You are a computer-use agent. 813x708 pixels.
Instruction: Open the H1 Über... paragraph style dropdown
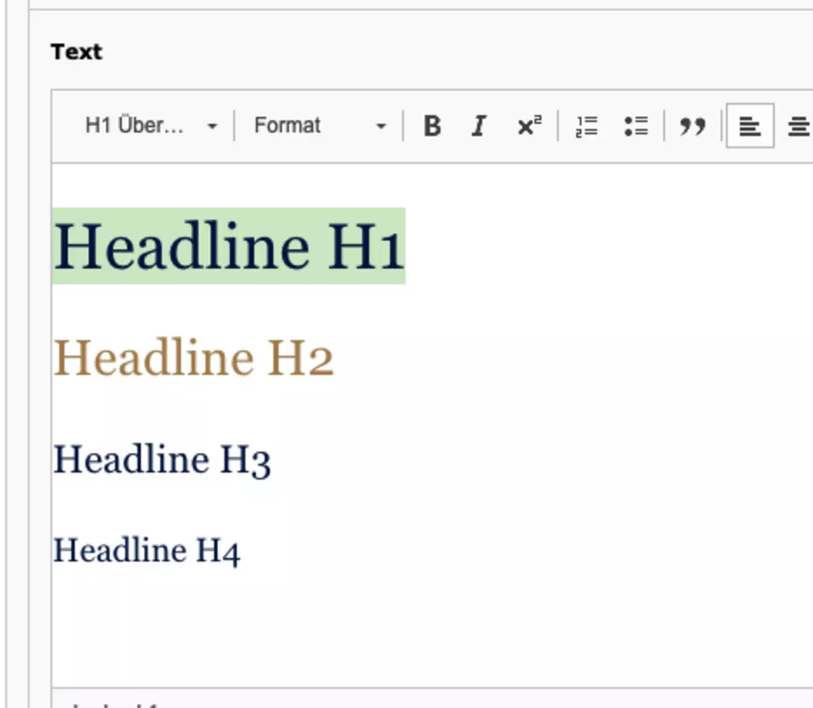(x=150, y=126)
